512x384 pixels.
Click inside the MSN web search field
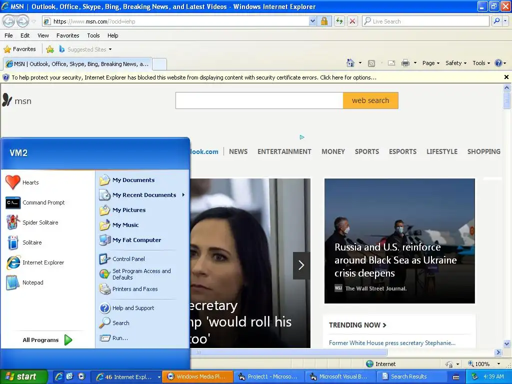tap(259, 100)
